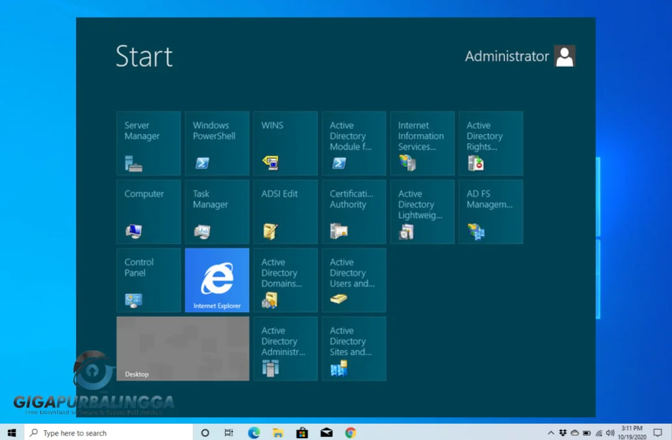Open Active Directory Administrative Center tile
Image resolution: width=672 pixels, height=440 pixels.
coord(286,349)
